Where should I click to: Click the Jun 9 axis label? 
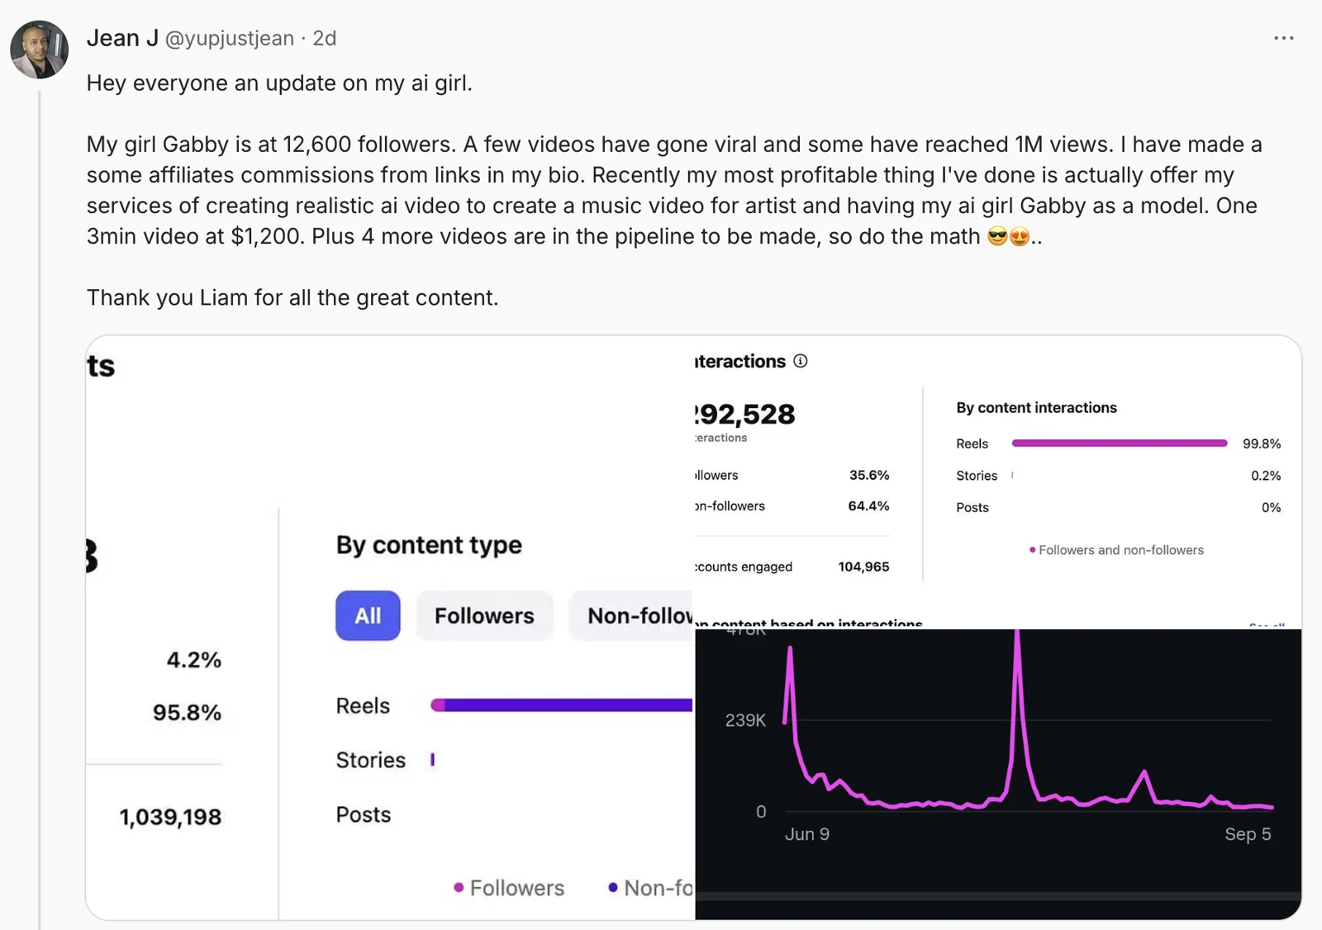point(807,834)
